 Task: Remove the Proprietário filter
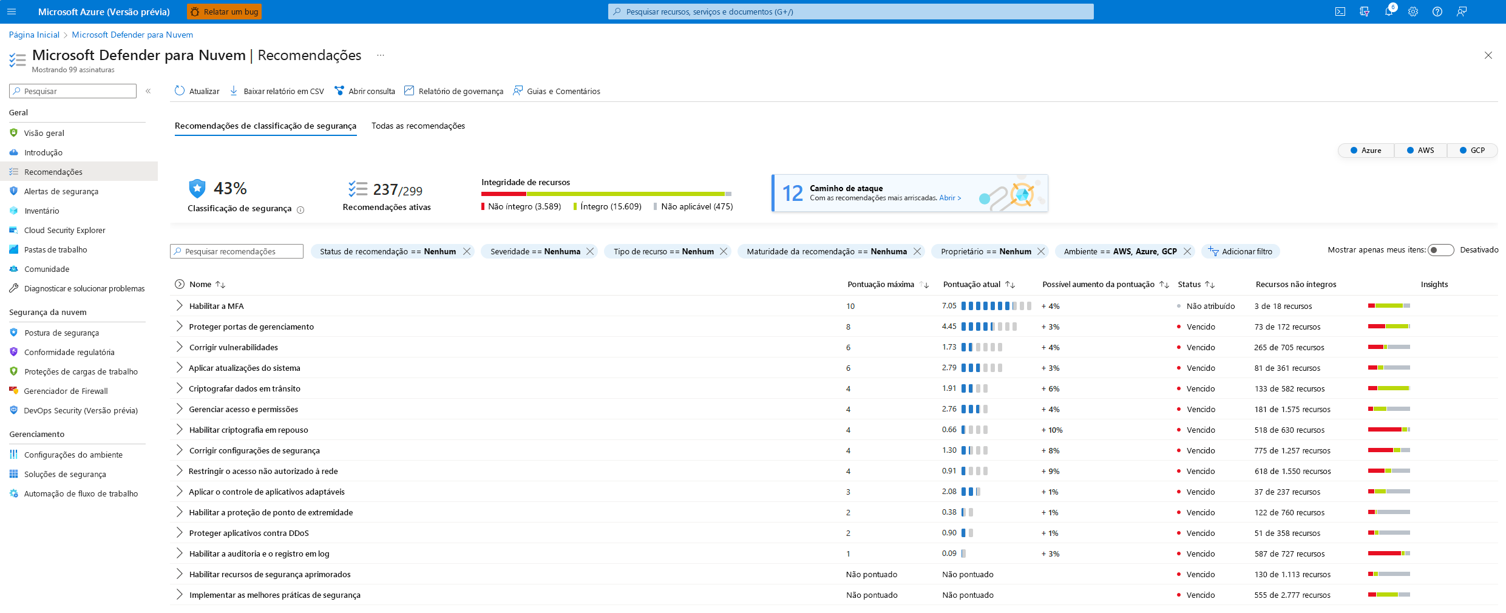tap(1041, 251)
